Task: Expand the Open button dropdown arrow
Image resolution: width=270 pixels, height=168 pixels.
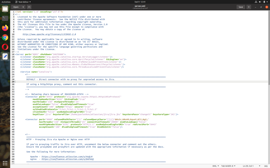Action: (23, 7)
